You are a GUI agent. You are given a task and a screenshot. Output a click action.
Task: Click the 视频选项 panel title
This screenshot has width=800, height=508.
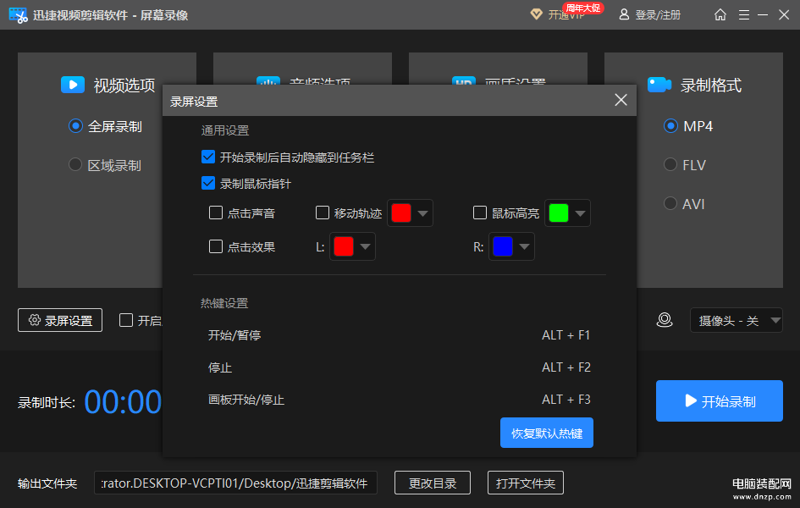[x=124, y=86]
